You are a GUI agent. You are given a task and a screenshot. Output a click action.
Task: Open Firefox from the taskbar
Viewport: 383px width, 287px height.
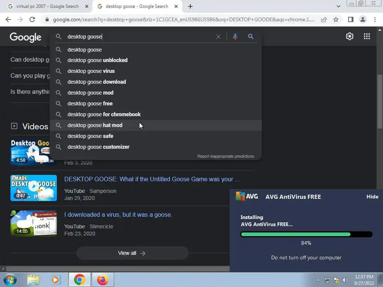(102, 280)
